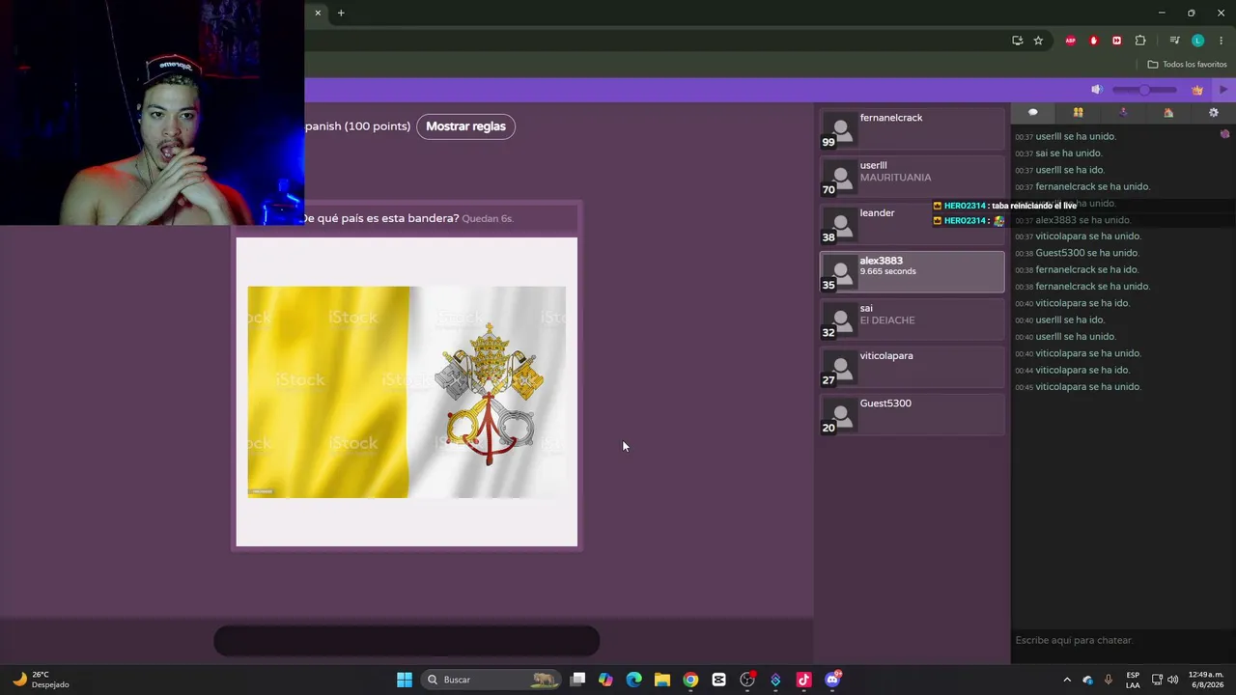The width and height of the screenshot is (1236, 695).
Task: Open the OneDrive tray icon
Action: tap(1087, 680)
